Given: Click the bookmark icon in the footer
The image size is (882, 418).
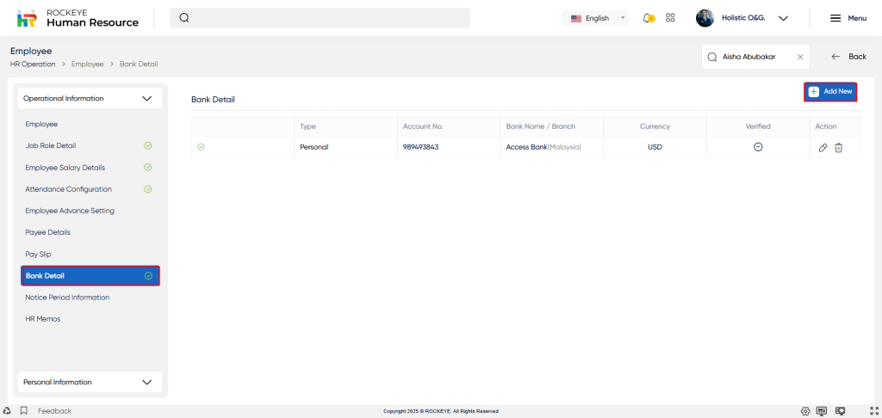Looking at the screenshot, I should (x=23, y=411).
